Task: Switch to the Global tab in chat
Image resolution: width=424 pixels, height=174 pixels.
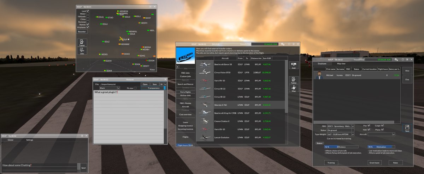Action: coord(11,140)
